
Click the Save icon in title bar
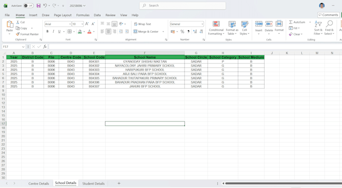click(x=38, y=6)
